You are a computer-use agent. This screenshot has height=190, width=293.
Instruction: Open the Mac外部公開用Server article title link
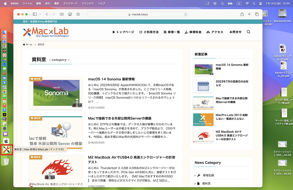120,118
